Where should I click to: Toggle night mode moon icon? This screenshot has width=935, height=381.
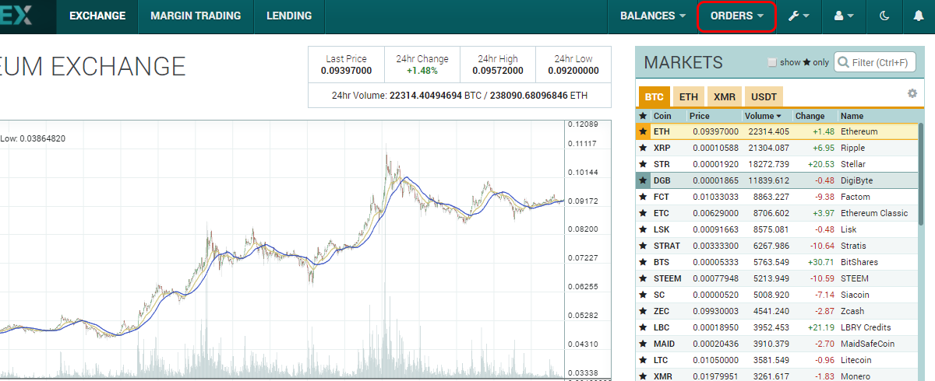click(x=884, y=16)
